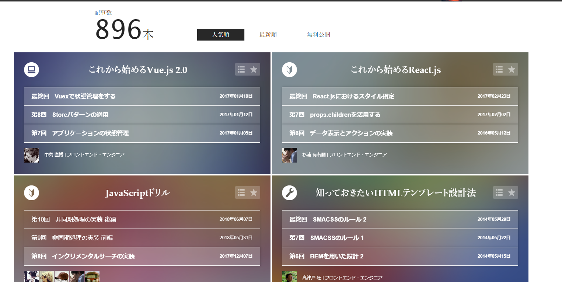The image size is (562, 282).
Task: Open list icon on JavaScriptドリル card
Action: pyautogui.click(x=241, y=192)
